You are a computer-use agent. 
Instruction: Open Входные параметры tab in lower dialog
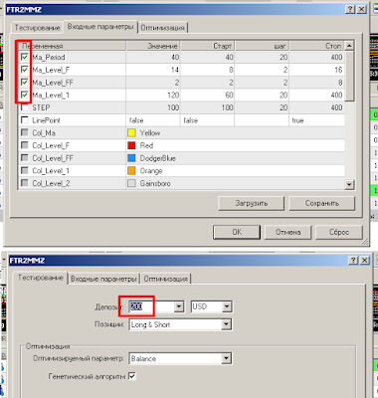click(103, 279)
